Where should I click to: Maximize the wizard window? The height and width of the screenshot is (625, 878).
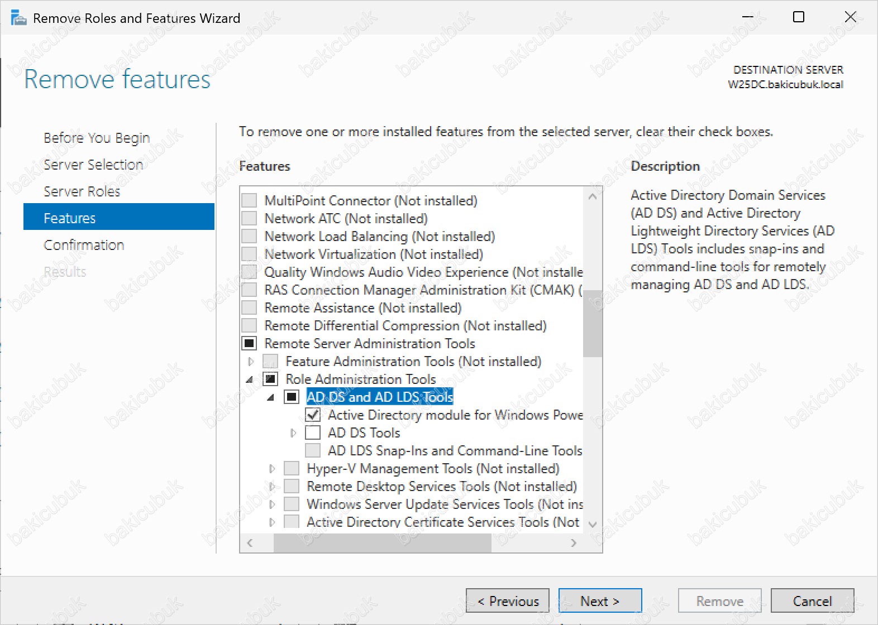pyautogui.click(x=799, y=17)
